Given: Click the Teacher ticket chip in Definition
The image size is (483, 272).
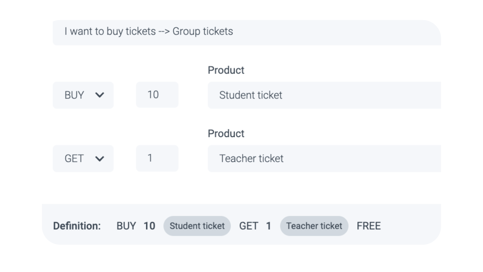Looking at the screenshot, I should [314, 226].
